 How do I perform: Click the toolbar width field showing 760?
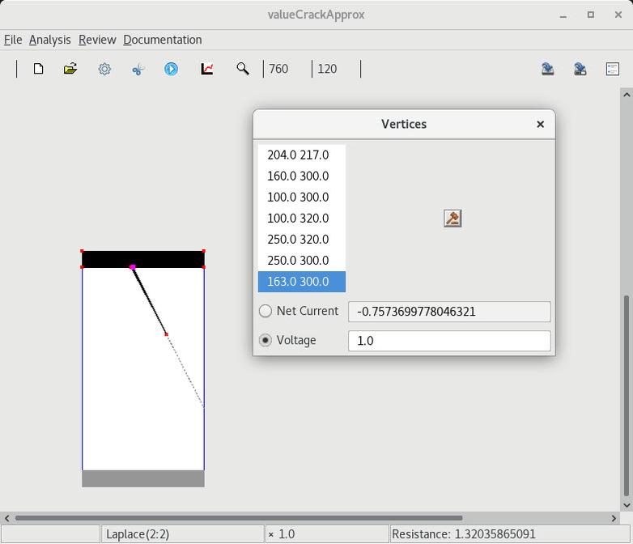(x=287, y=70)
